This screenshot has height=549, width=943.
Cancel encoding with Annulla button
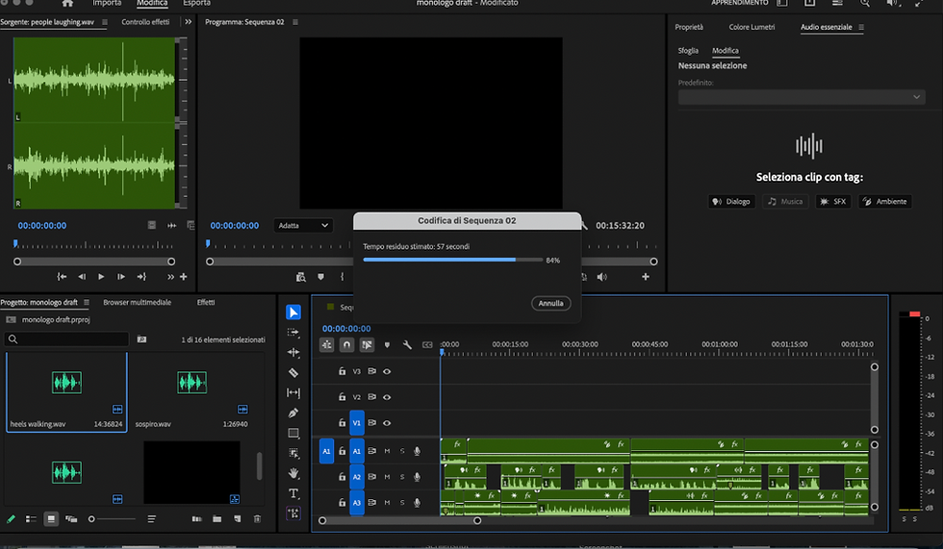pyautogui.click(x=550, y=303)
